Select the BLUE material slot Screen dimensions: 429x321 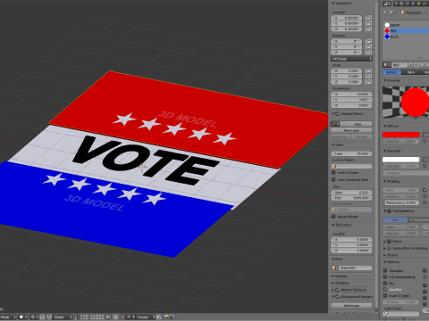(x=407, y=37)
